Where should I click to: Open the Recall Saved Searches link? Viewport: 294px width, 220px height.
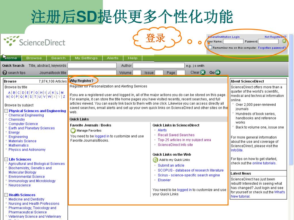[176, 135]
